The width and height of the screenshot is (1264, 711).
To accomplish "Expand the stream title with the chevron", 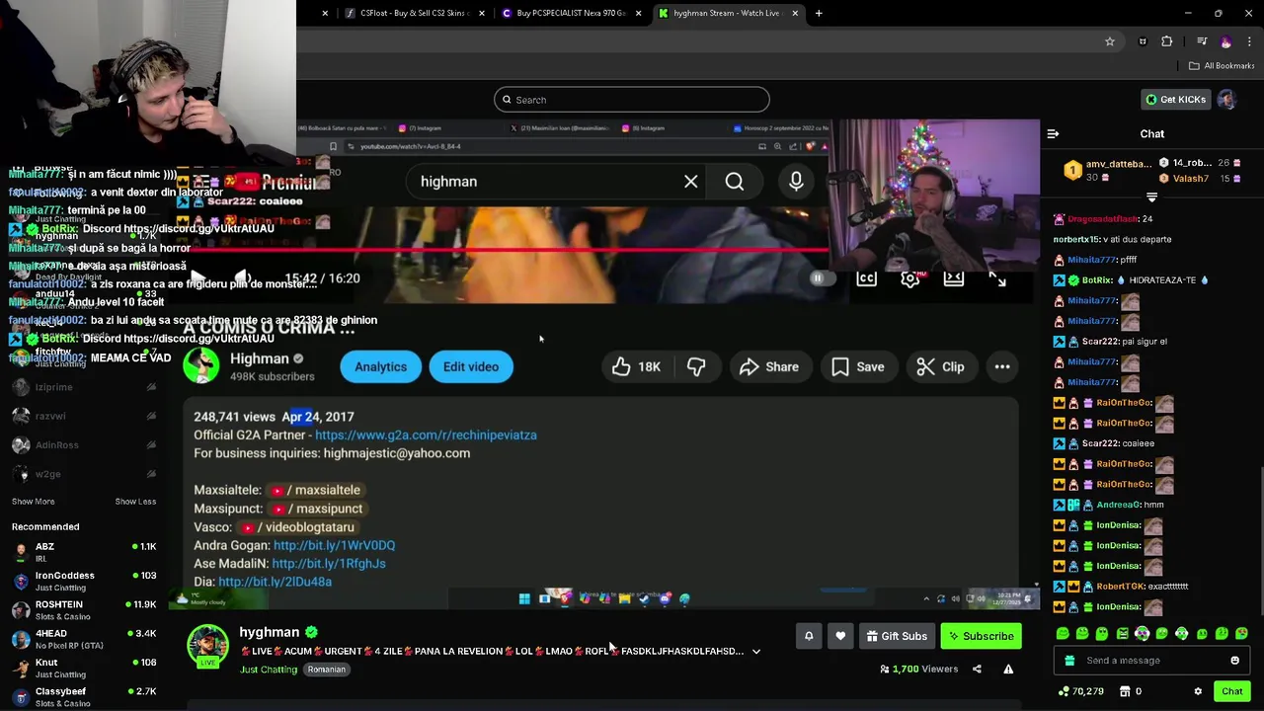I will click(x=756, y=652).
